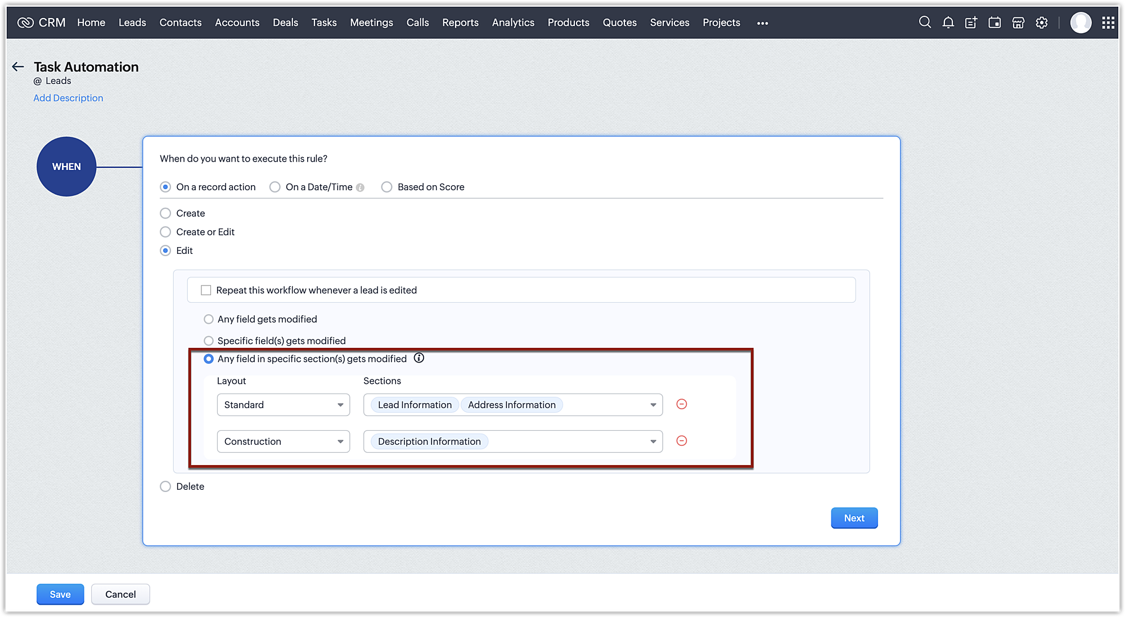Go to the Deals module tab
Image resolution: width=1125 pixels, height=617 pixels.
coord(285,23)
